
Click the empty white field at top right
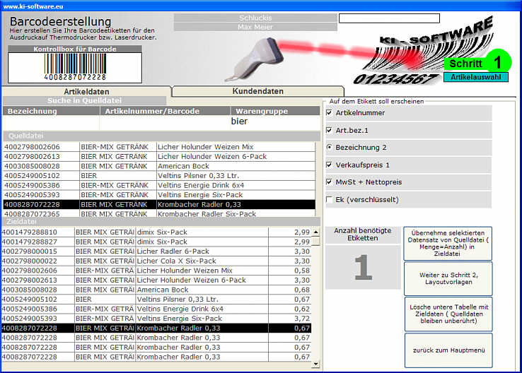click(389, 18)
